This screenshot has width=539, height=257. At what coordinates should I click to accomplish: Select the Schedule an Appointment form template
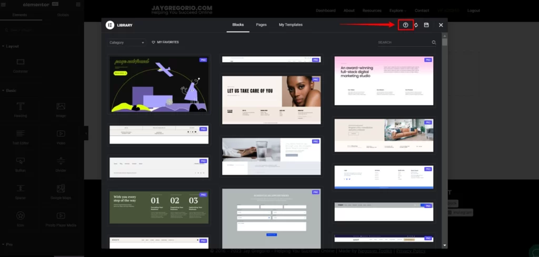pos(271,218)
